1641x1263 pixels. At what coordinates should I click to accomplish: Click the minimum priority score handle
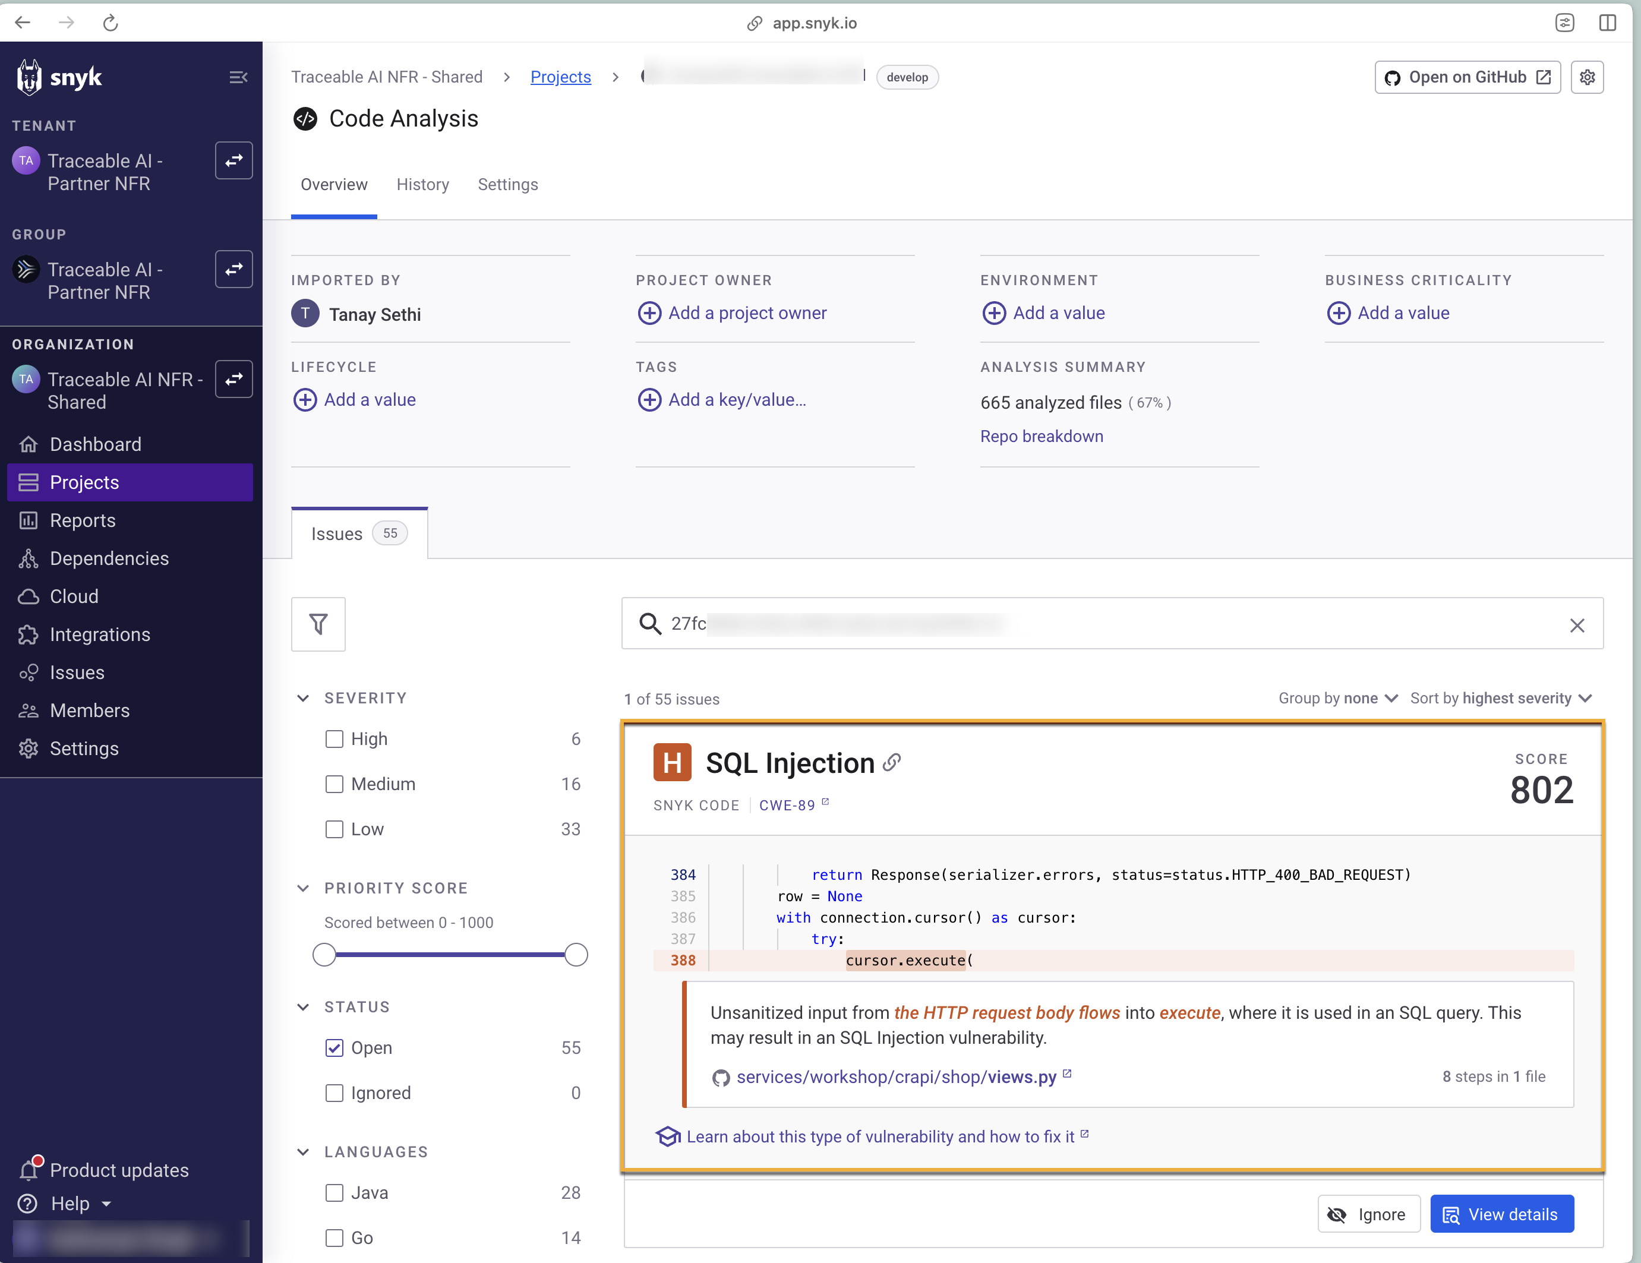point(324,955)
